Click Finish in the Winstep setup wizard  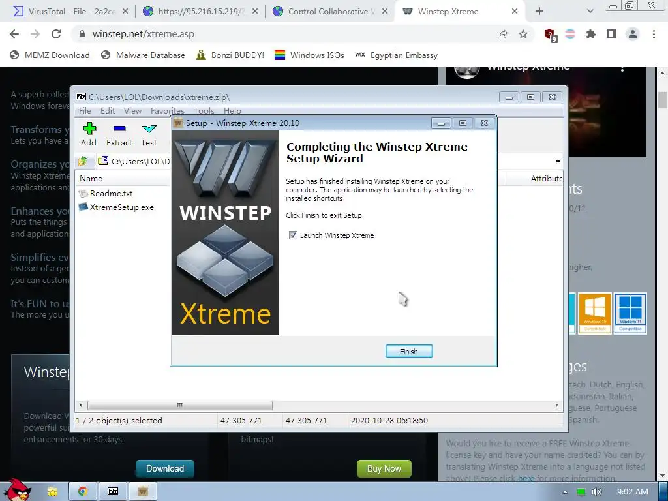click(409, 352)
